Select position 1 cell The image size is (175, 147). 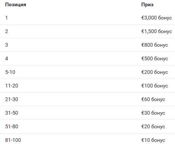(7, 18)
